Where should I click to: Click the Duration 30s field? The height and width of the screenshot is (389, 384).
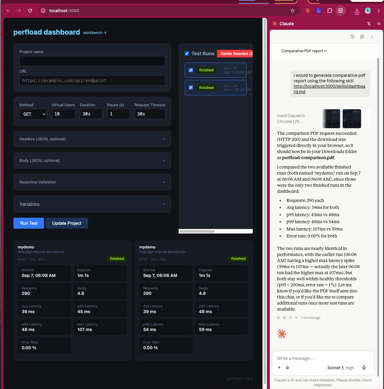[x=91, y=114]
